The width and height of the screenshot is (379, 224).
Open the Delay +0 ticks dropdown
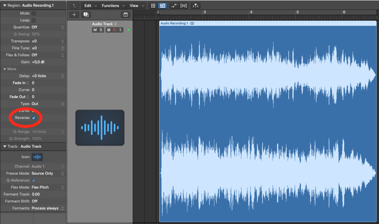click(x=48, y=76)
